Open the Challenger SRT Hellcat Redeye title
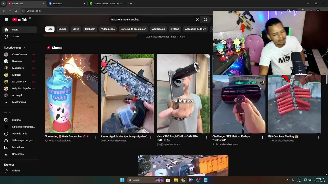Screen dimensions: 328x184 [231, 138]
